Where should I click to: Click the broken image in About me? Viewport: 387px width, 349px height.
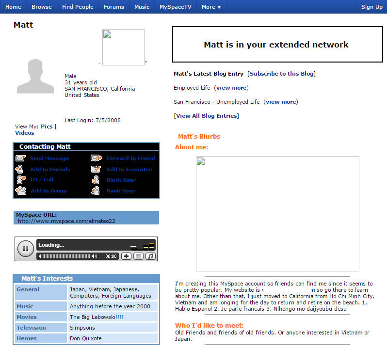tap(277, 214)
